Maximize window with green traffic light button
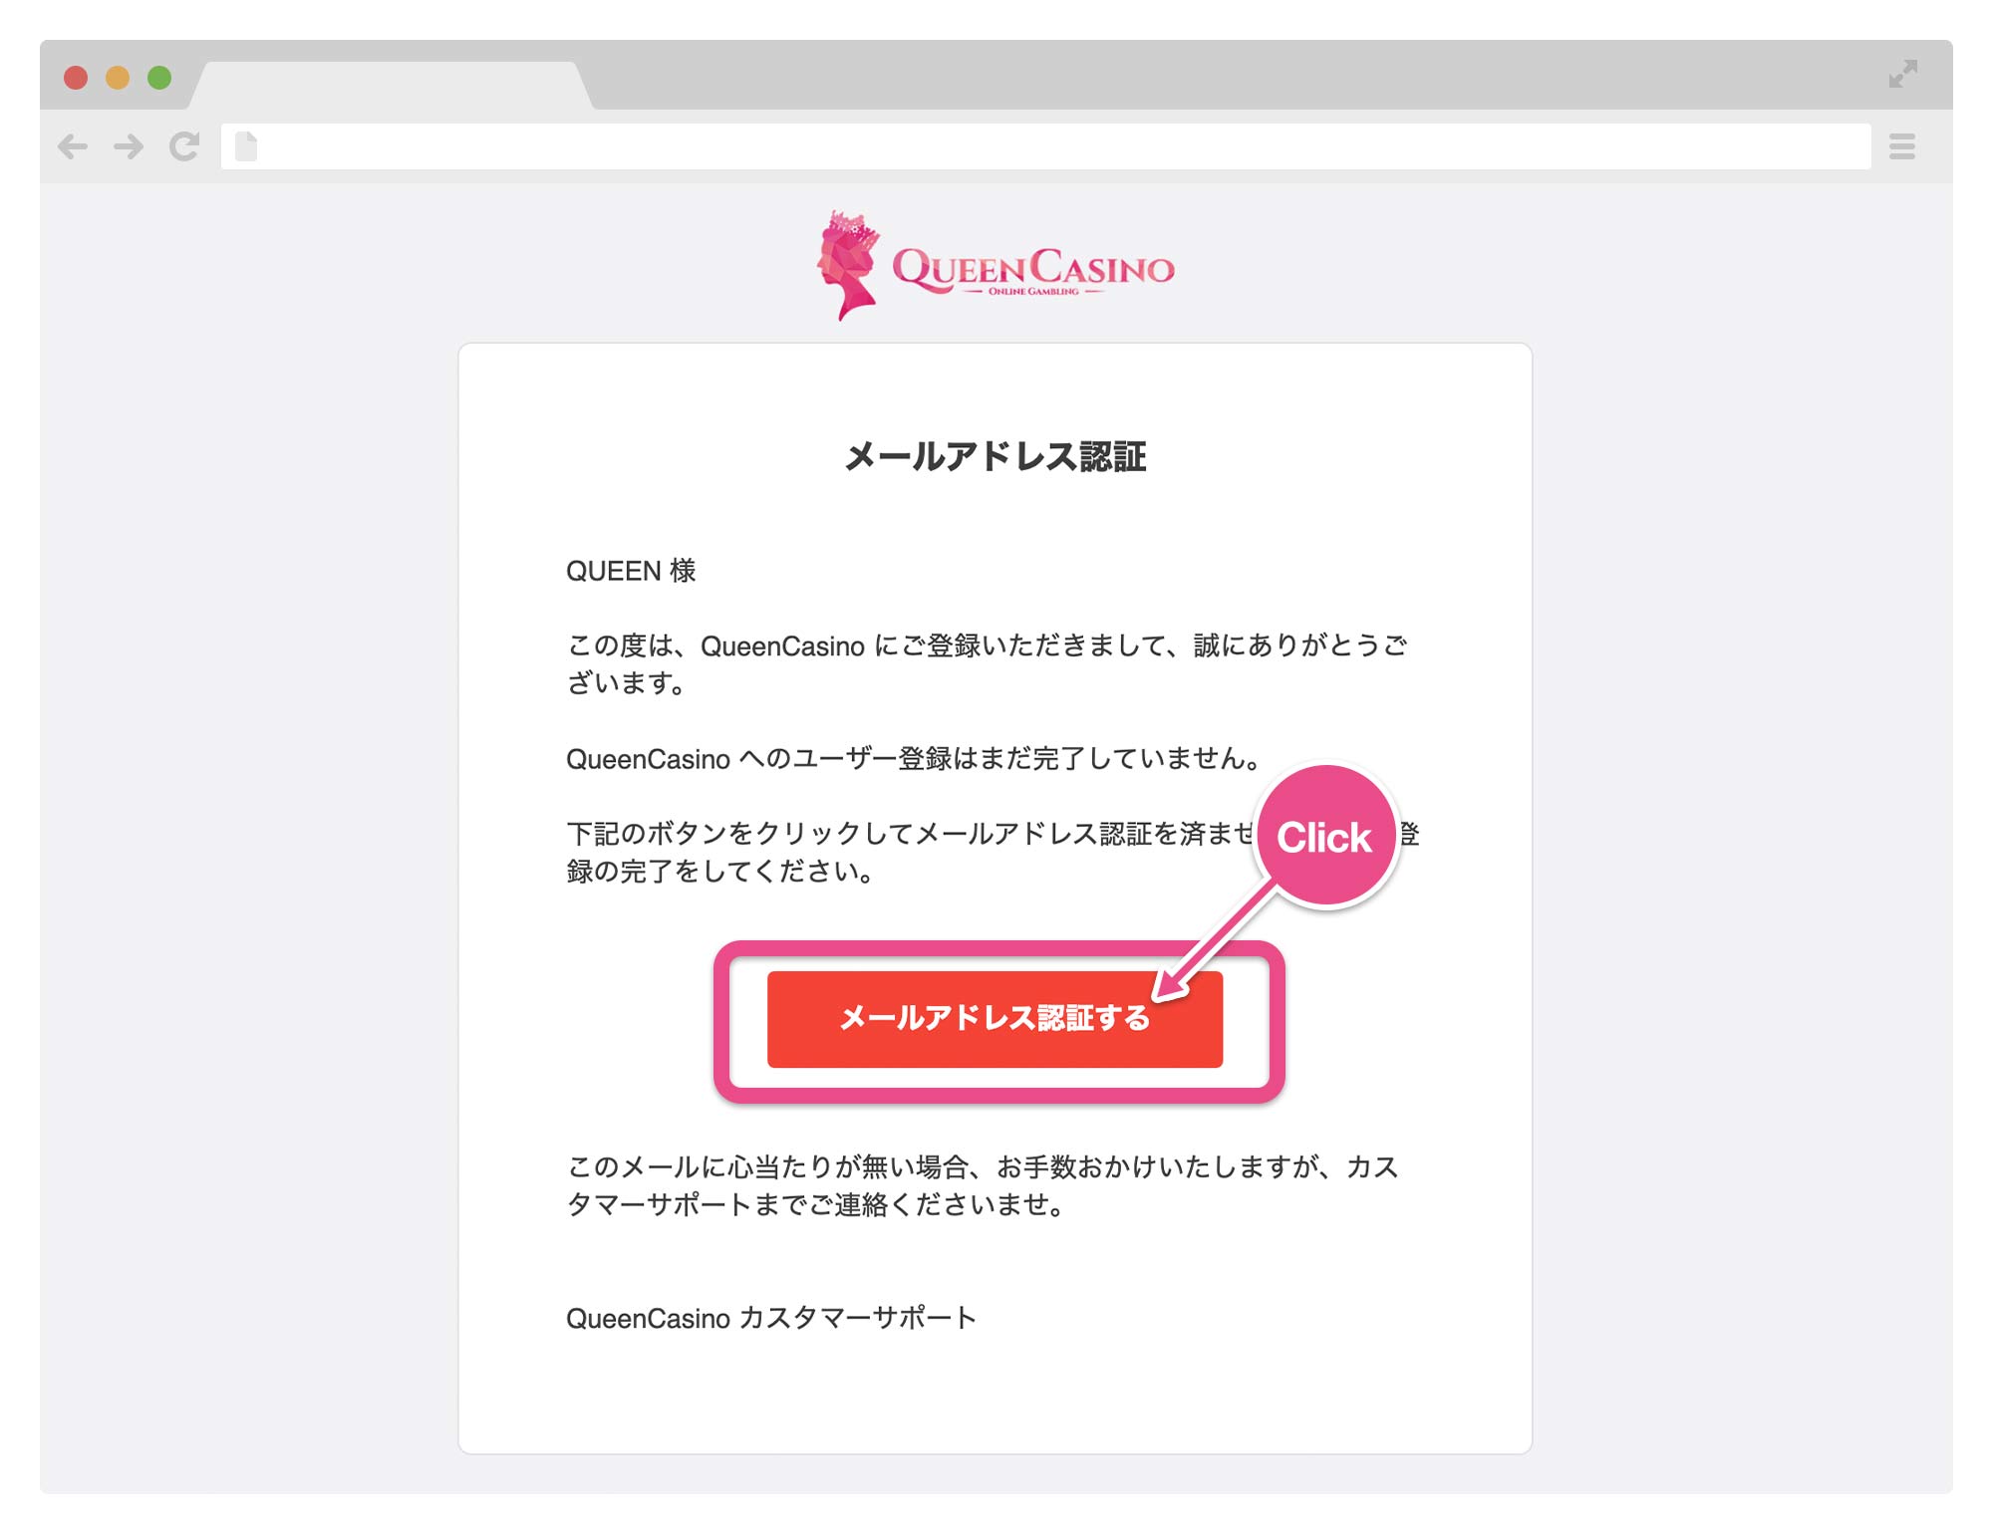Screen dimensions: 1993x1534 coord(159,78)
